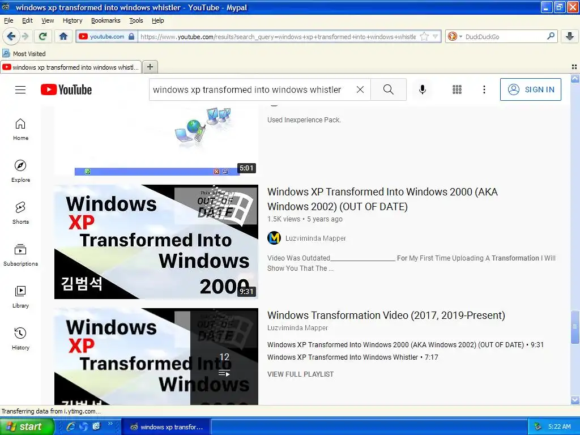Click the YouTube logo
This screenshot has width=580, height=435.
(x=66, y=89)
